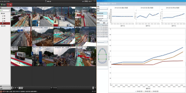Switch to the red highlighted main view tab

pos(9,5)
